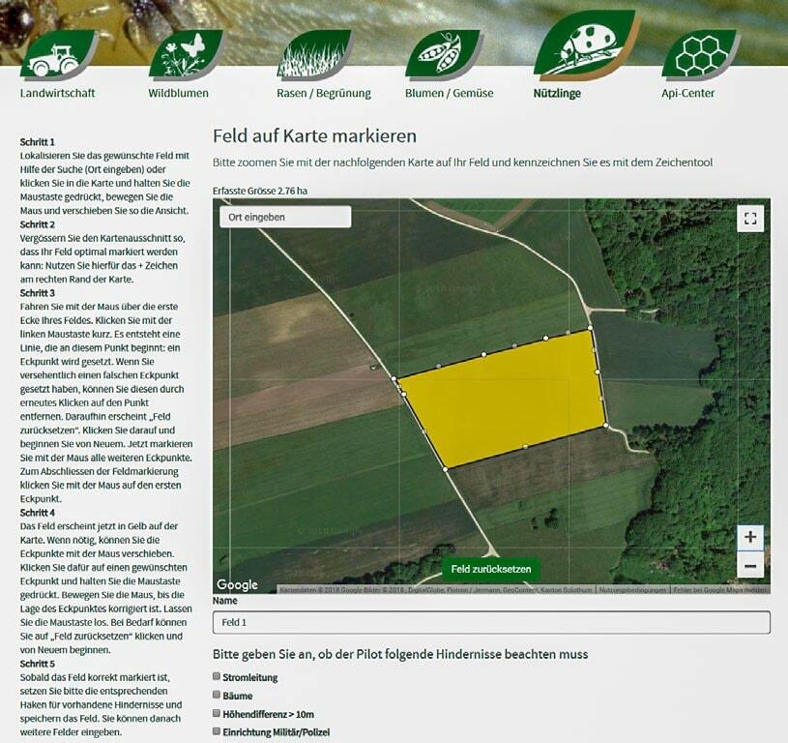Screen dimensions: 788x743
Task: Open the Landwirtschaft menu label
Action: click(x=58, y=94)
